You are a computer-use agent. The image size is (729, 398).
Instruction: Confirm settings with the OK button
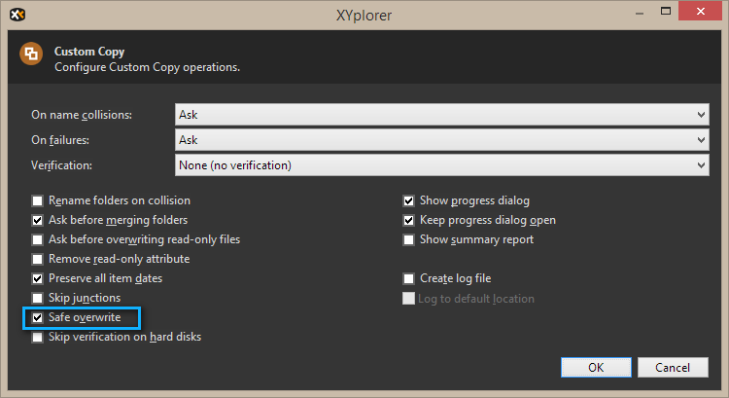[x=596, y=367]
